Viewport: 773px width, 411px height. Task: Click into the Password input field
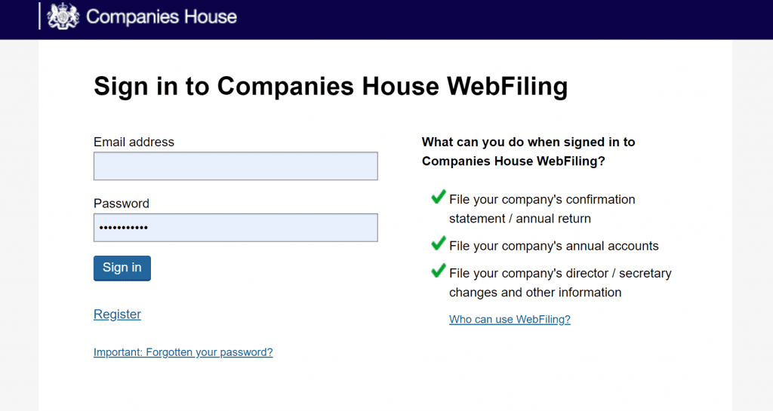click(236, 228)
